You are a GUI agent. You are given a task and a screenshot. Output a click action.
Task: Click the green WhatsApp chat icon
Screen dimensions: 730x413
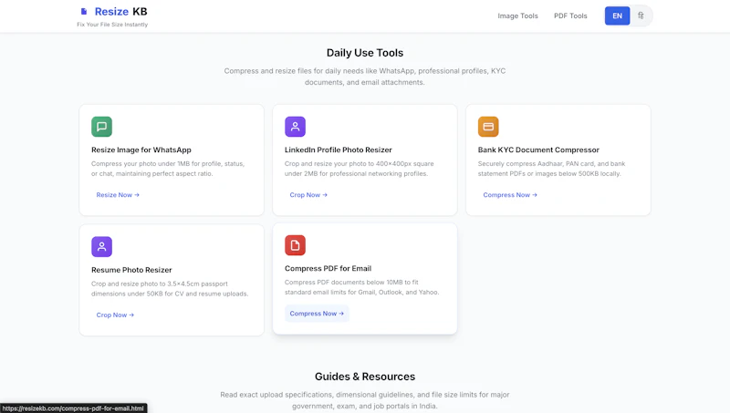coord(101,127)
